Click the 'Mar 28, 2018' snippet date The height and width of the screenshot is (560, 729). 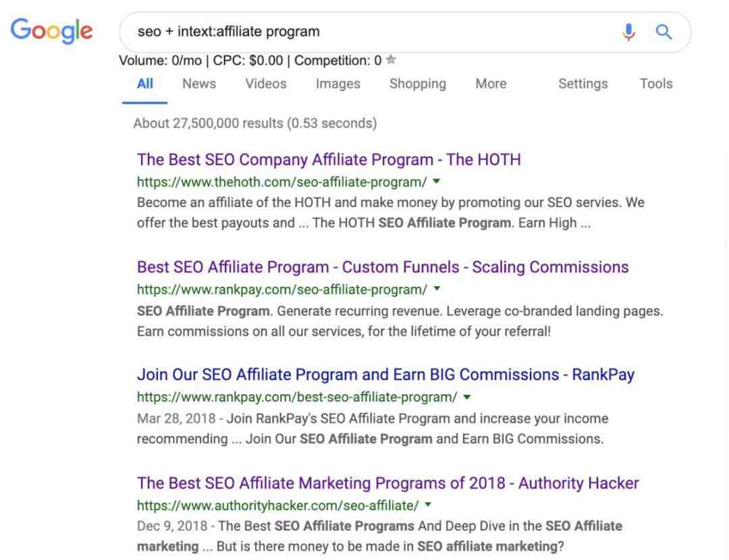click(176, 418)
